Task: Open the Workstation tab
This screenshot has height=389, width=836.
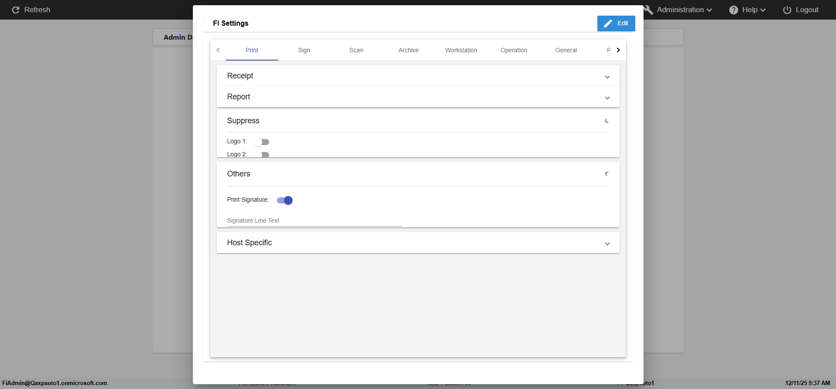Action: pyautogui.click(x=461, y=50)
